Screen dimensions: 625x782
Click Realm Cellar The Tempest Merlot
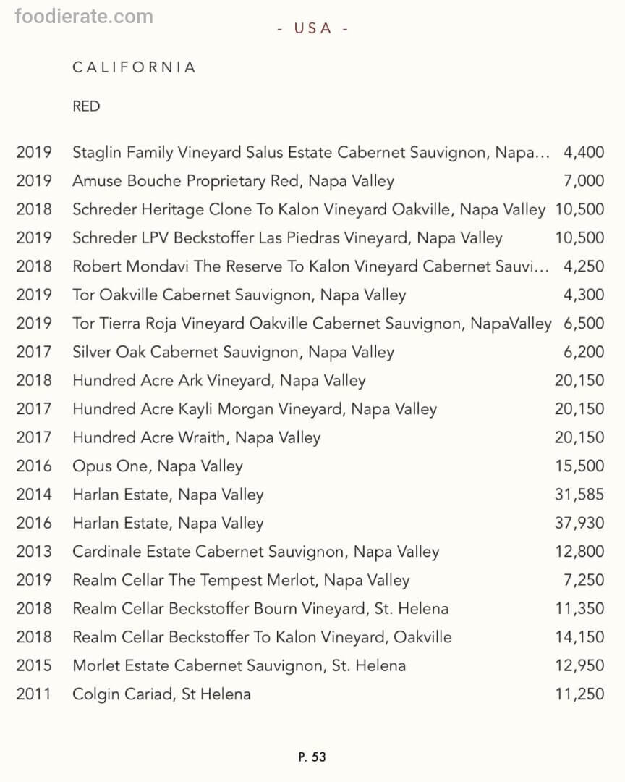241,580
